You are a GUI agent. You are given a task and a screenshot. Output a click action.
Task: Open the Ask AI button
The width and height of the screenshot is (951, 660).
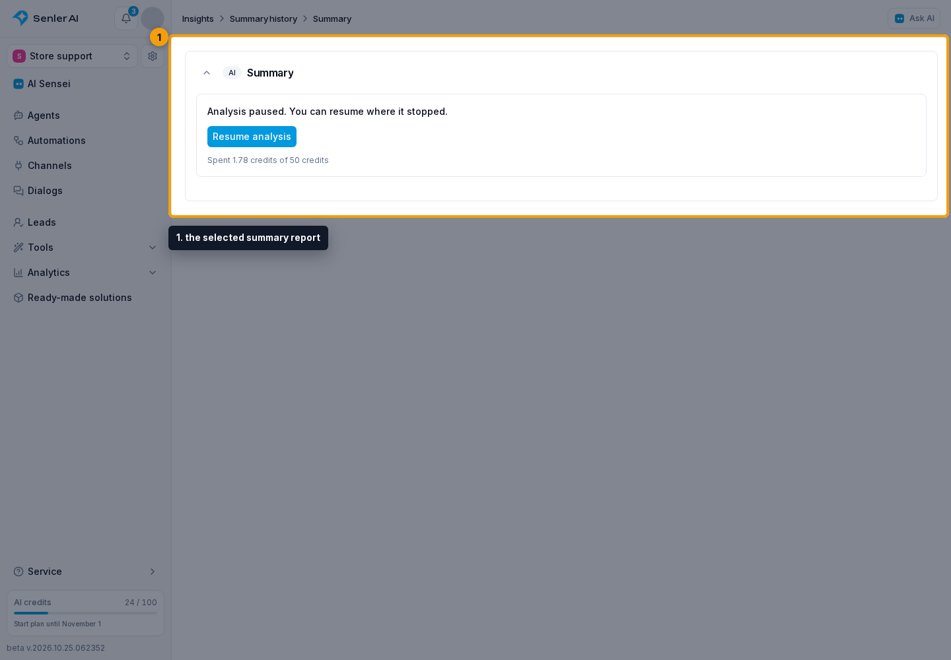[x=914, y=18]
